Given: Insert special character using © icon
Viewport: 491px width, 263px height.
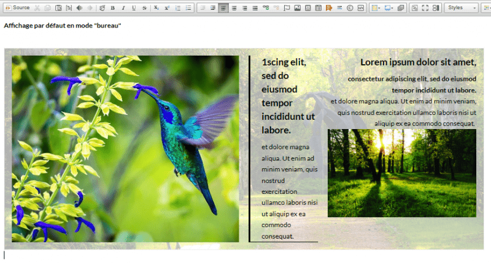Looking at the screenshot, I should tap(350, 7).
